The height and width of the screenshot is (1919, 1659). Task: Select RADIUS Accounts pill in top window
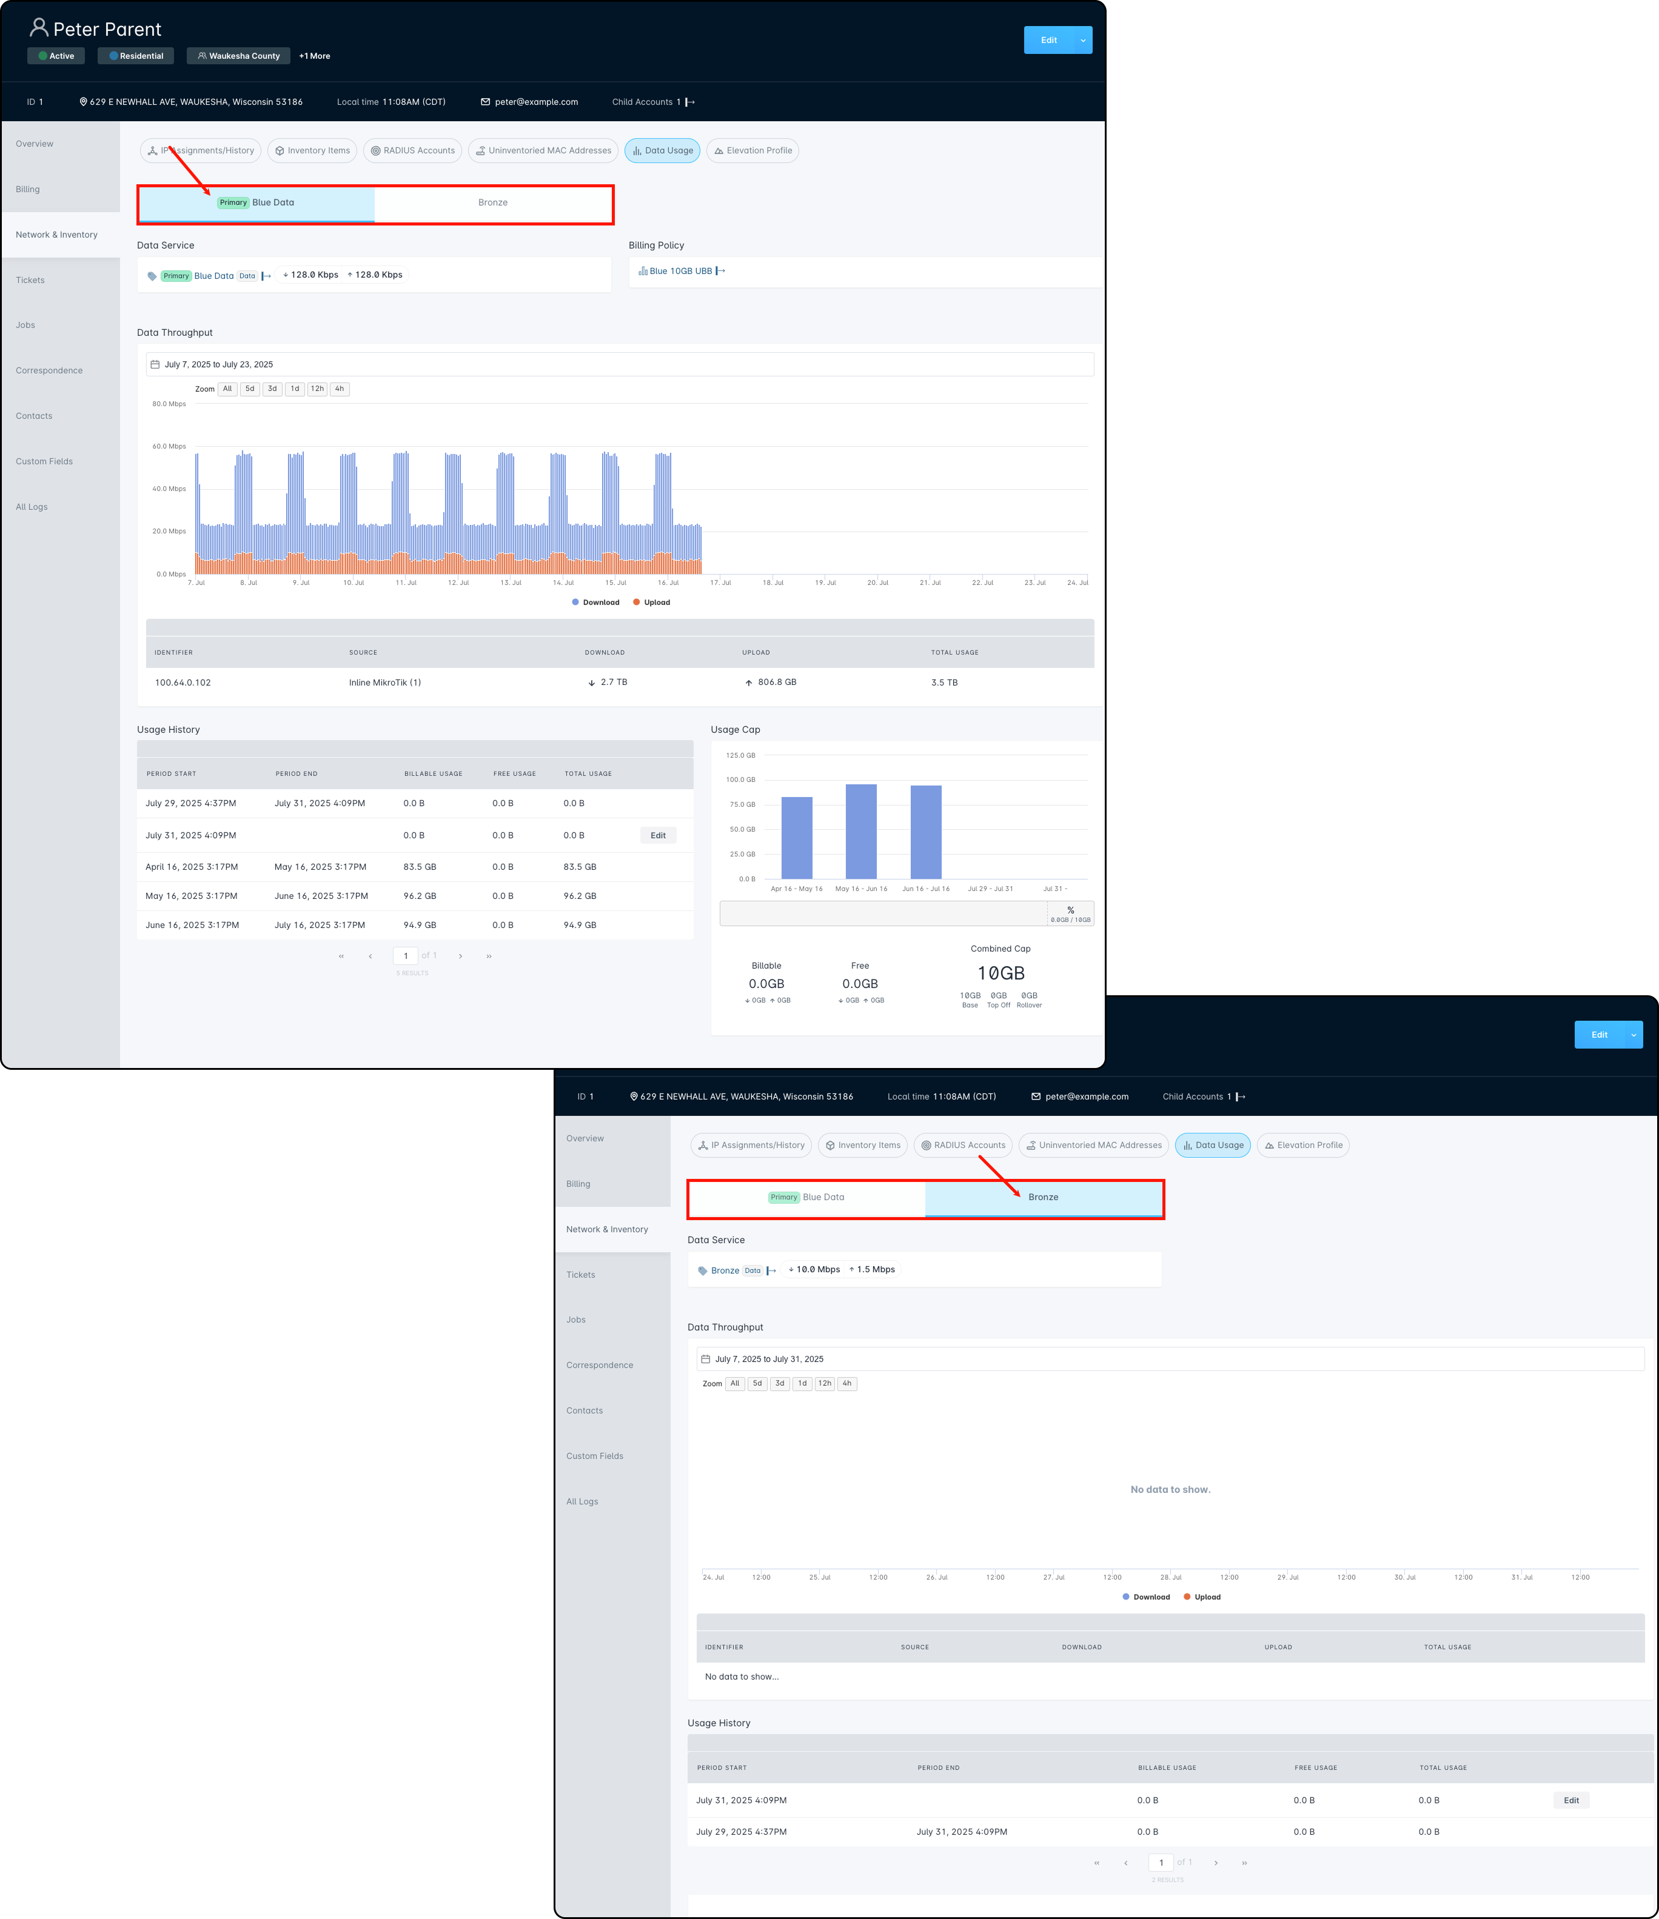click(x=412, y=150)
